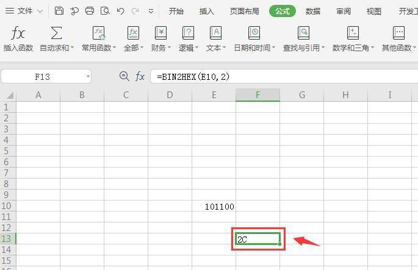Switch to the 页面布局 tab
418x270 pixels.
(245, 11)
